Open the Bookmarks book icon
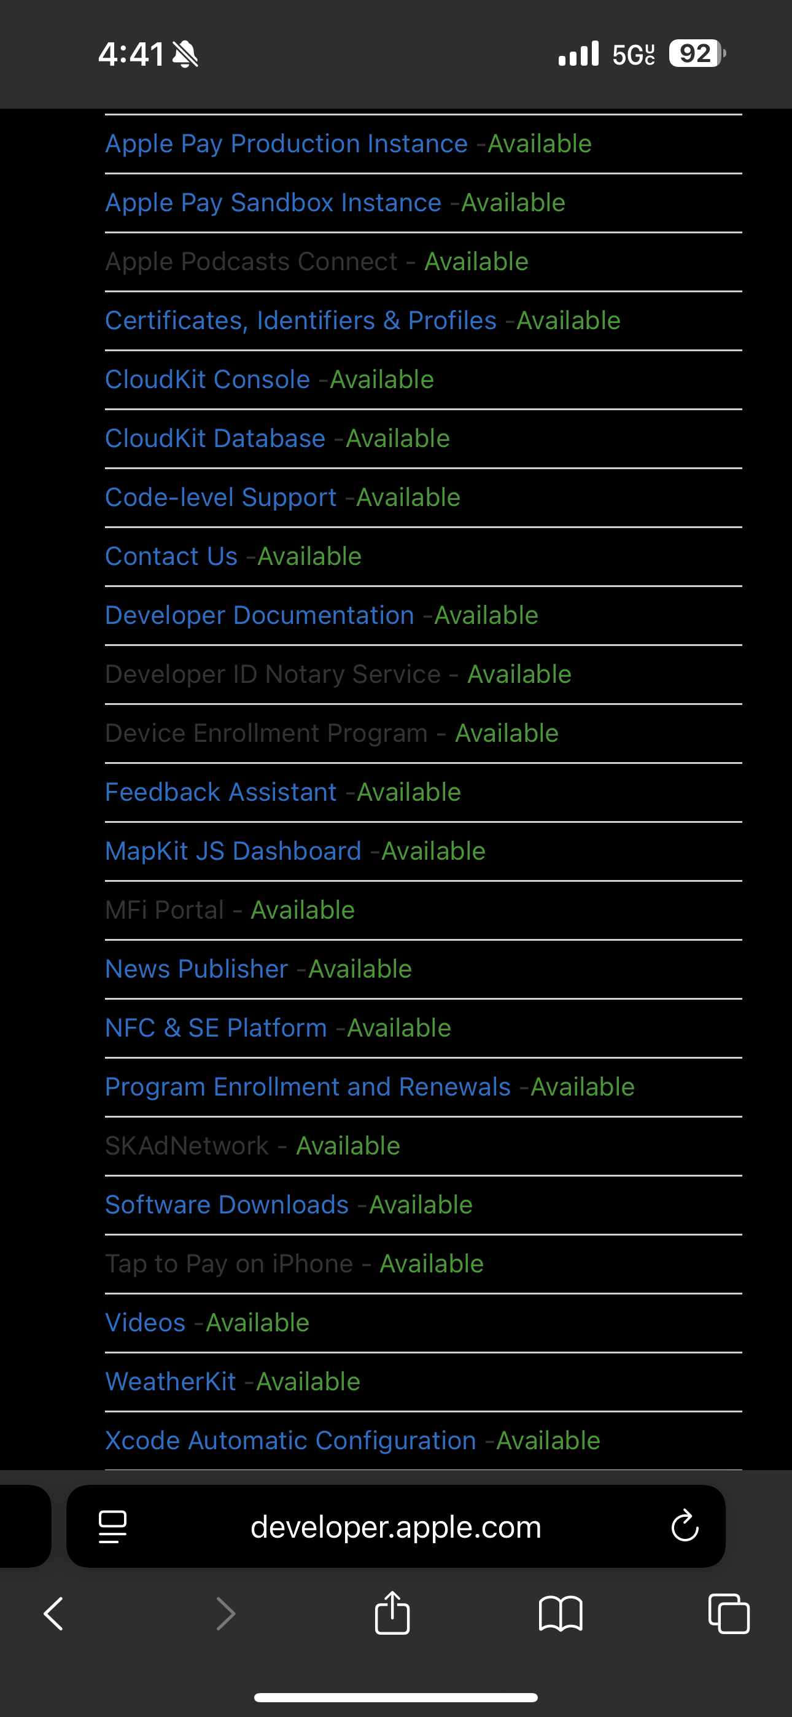 (561, 1614)
